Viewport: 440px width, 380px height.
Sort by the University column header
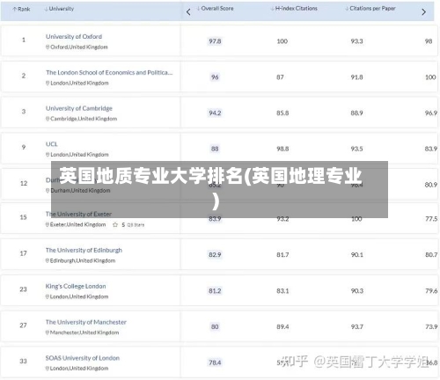click(x=59, y=9)
